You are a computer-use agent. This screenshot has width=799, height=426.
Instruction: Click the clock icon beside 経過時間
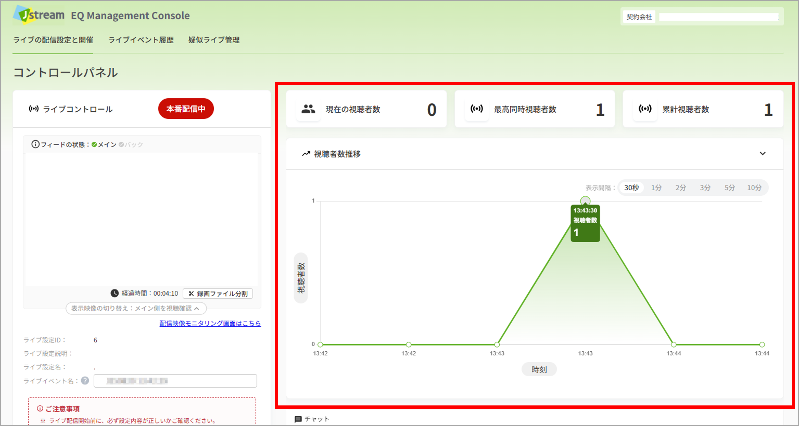tap(114, 293)
